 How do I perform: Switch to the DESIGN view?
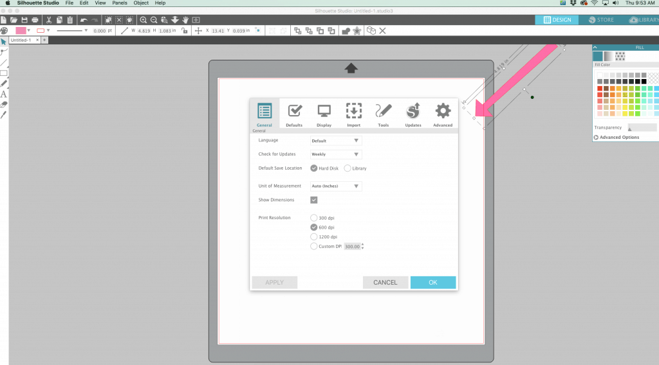557,20
